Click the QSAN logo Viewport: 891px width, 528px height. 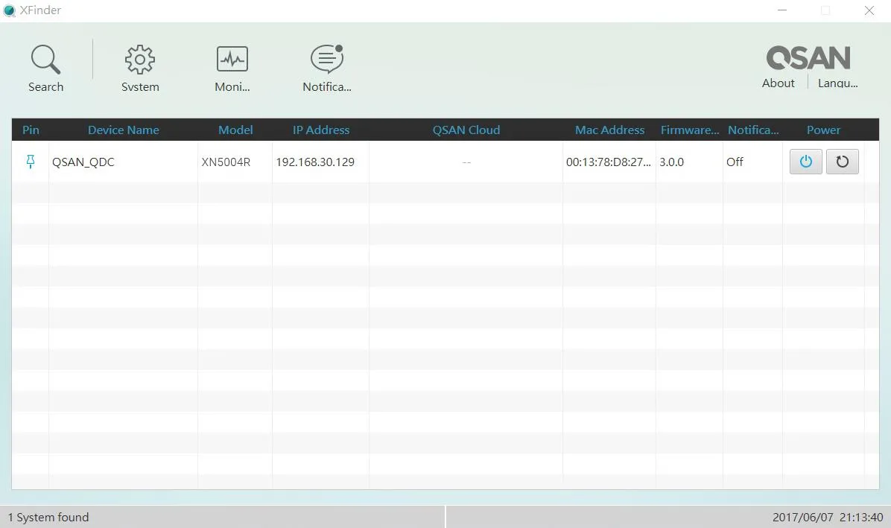click(x=808, y=57)
